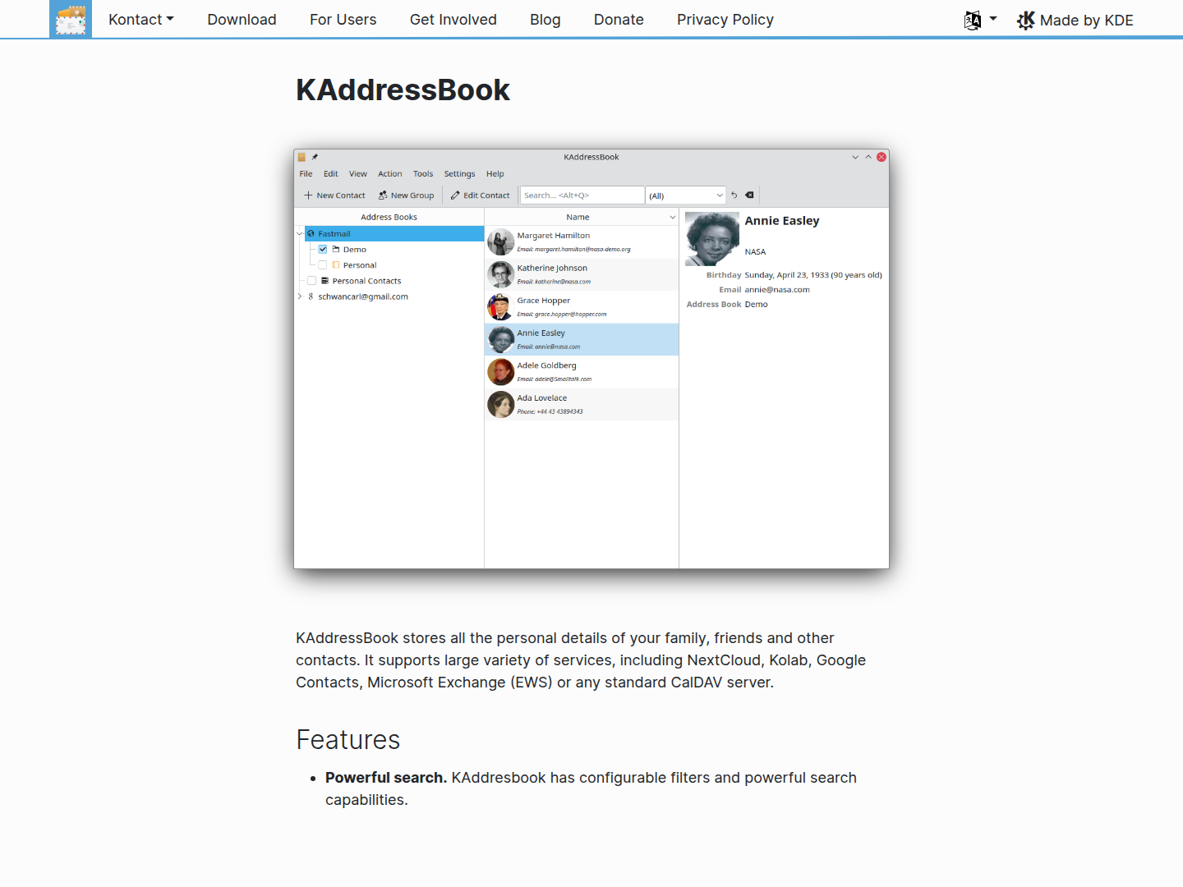Screen dimensions: 1183x887
Task: Open the Help menu in KAddressBook
Action: pos(495,174)
